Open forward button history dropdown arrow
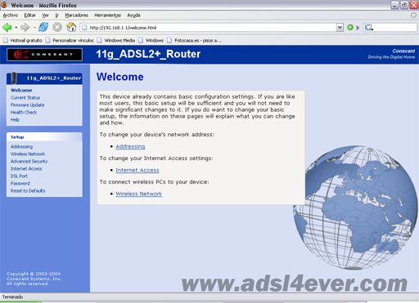 tap(34, 28)
